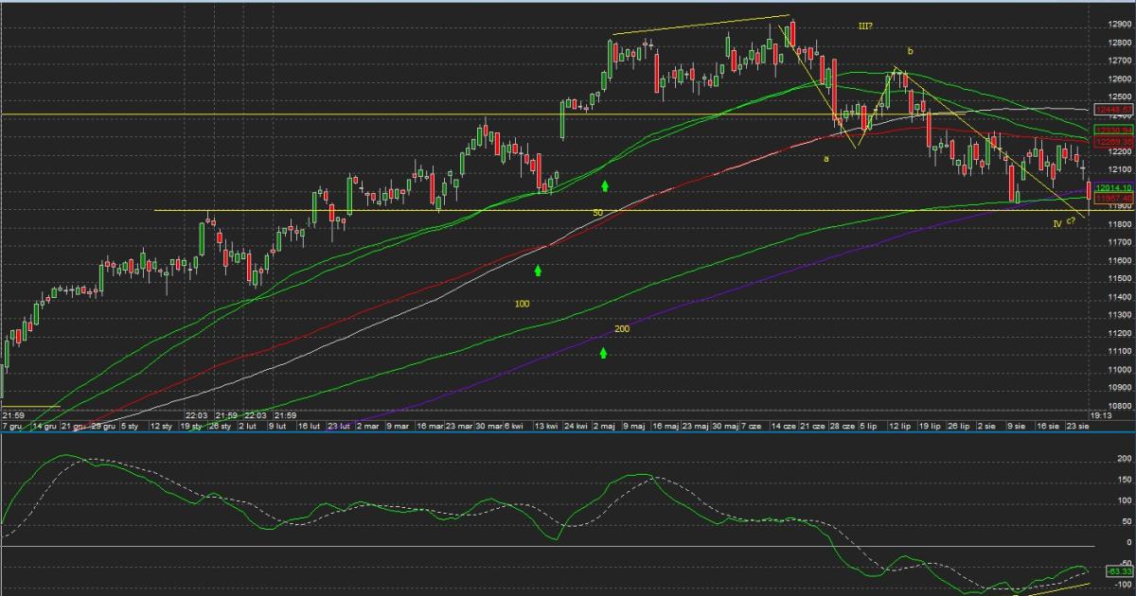The image size is (1136, 596).
Task: Click the -63.33 oscillator value tag
Action: pos(1119,571)
